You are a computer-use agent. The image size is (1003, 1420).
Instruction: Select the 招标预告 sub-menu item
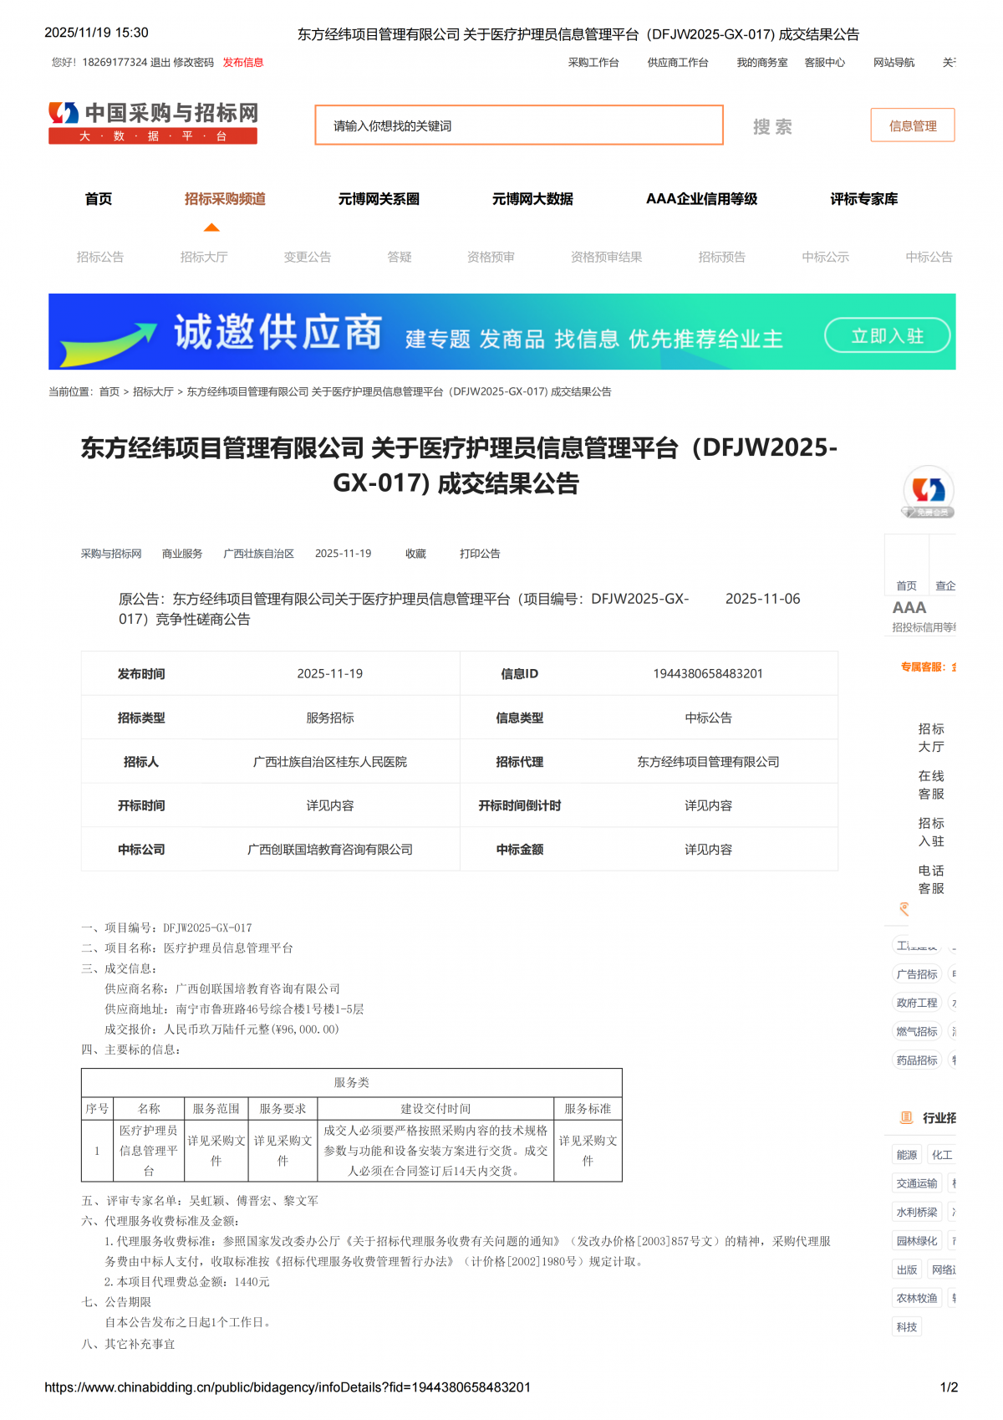tap(722, 257)
